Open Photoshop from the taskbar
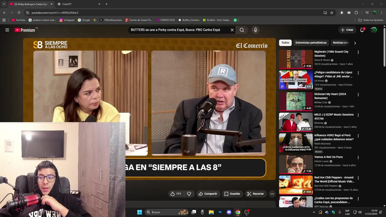Image resolution: width=386 pixels, height=217 pixels. pos(220,212)
